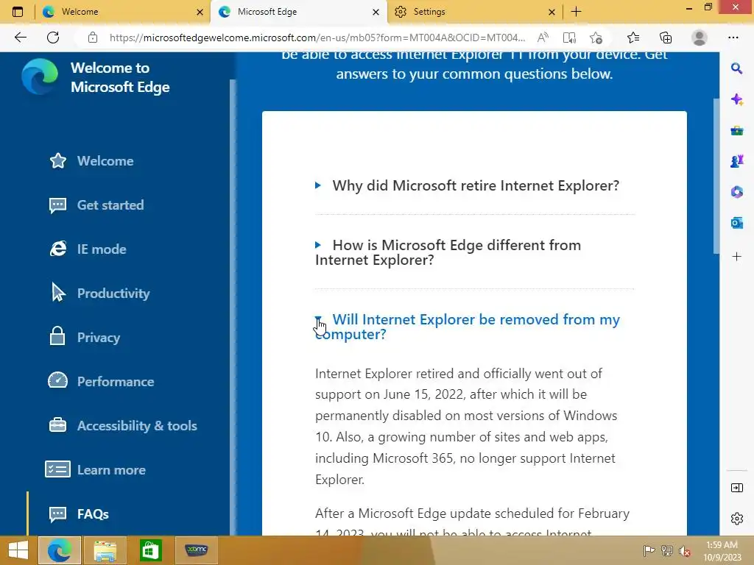
Task: Select FAQs in the left navigation
Action: [x=79, y=514]
